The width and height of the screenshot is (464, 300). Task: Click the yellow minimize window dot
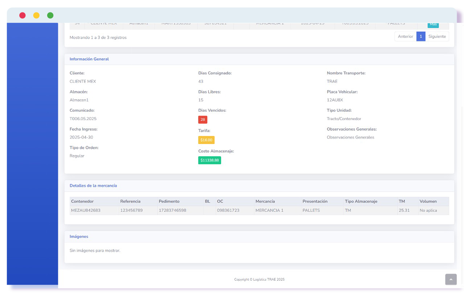36,15
